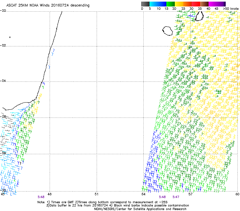Screen dimensions: 240x211
Task: Click the ">50 knots" legend label
Action: (231, 9)
